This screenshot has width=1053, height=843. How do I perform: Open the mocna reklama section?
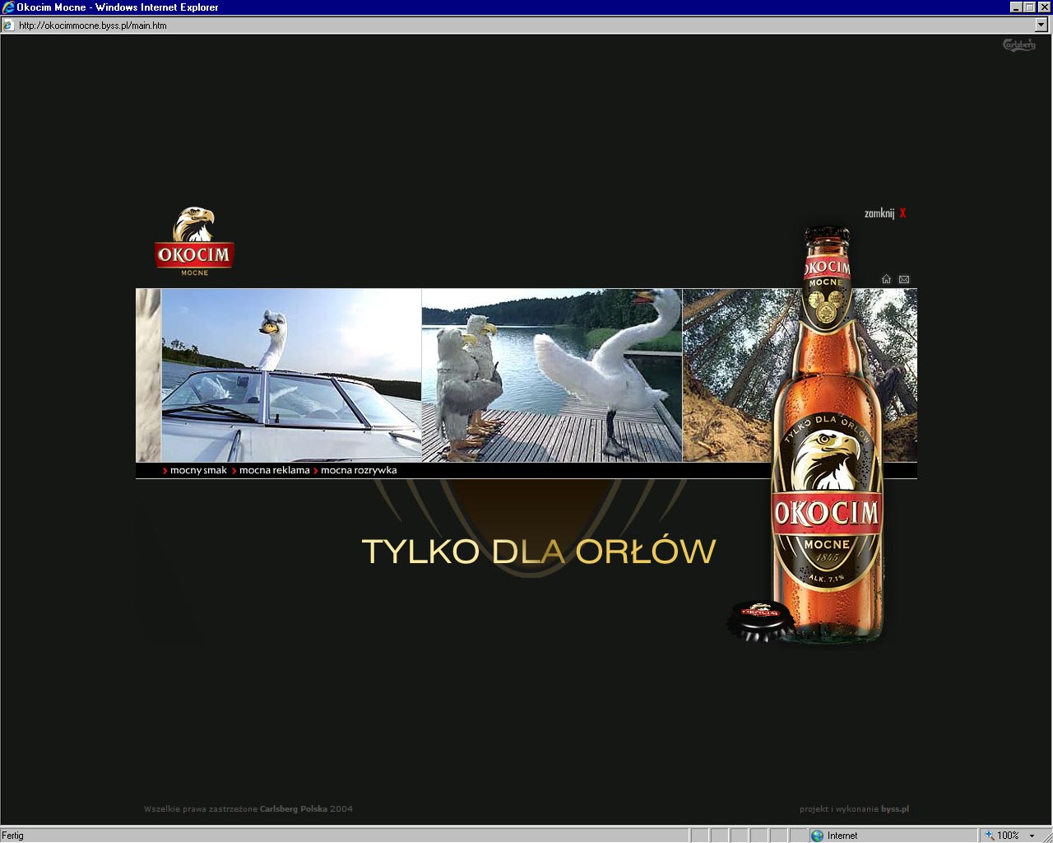[x=274, y=470]
